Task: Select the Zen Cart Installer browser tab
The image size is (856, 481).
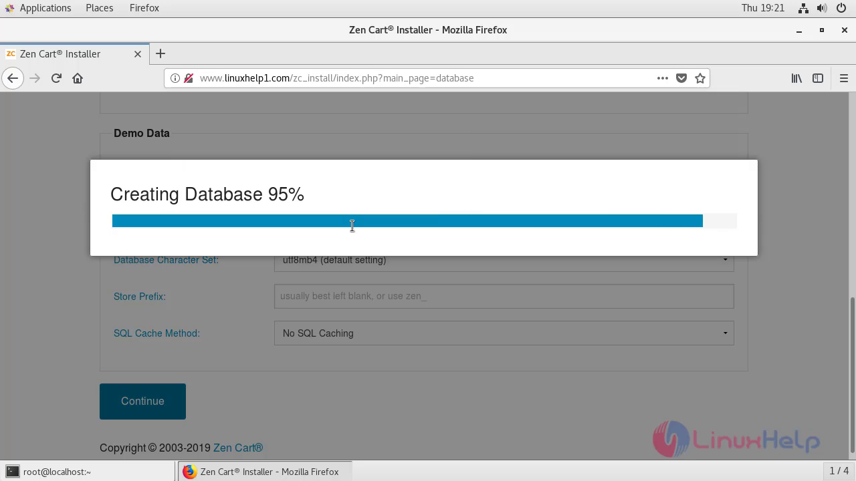Action: click(x=74, y=54)
